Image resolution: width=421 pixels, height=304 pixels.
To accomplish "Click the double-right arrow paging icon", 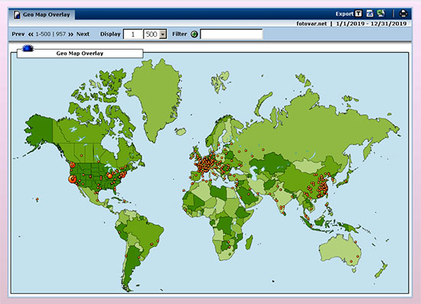I will [x=70, y=34].
